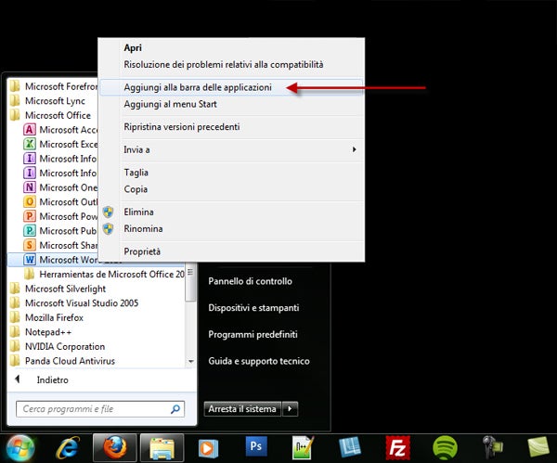
Task: Open FileZilla from the taskbar
Action: click(398, 447)
